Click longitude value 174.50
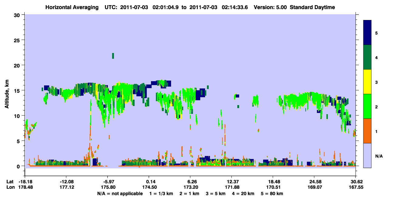Viewport: 395px width, 202px height. click(x=149, y=187)
